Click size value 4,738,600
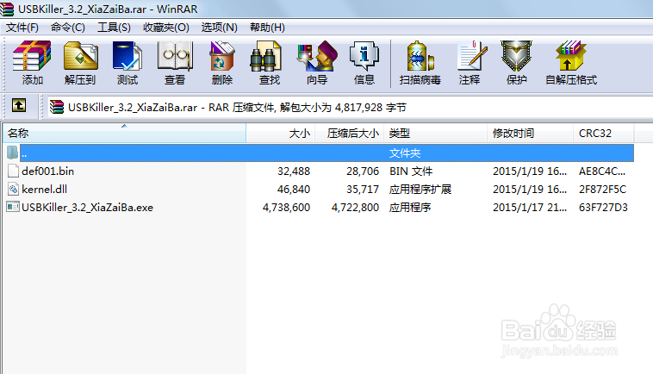Viewport: 653px width, 374px height. coord(286,208)
